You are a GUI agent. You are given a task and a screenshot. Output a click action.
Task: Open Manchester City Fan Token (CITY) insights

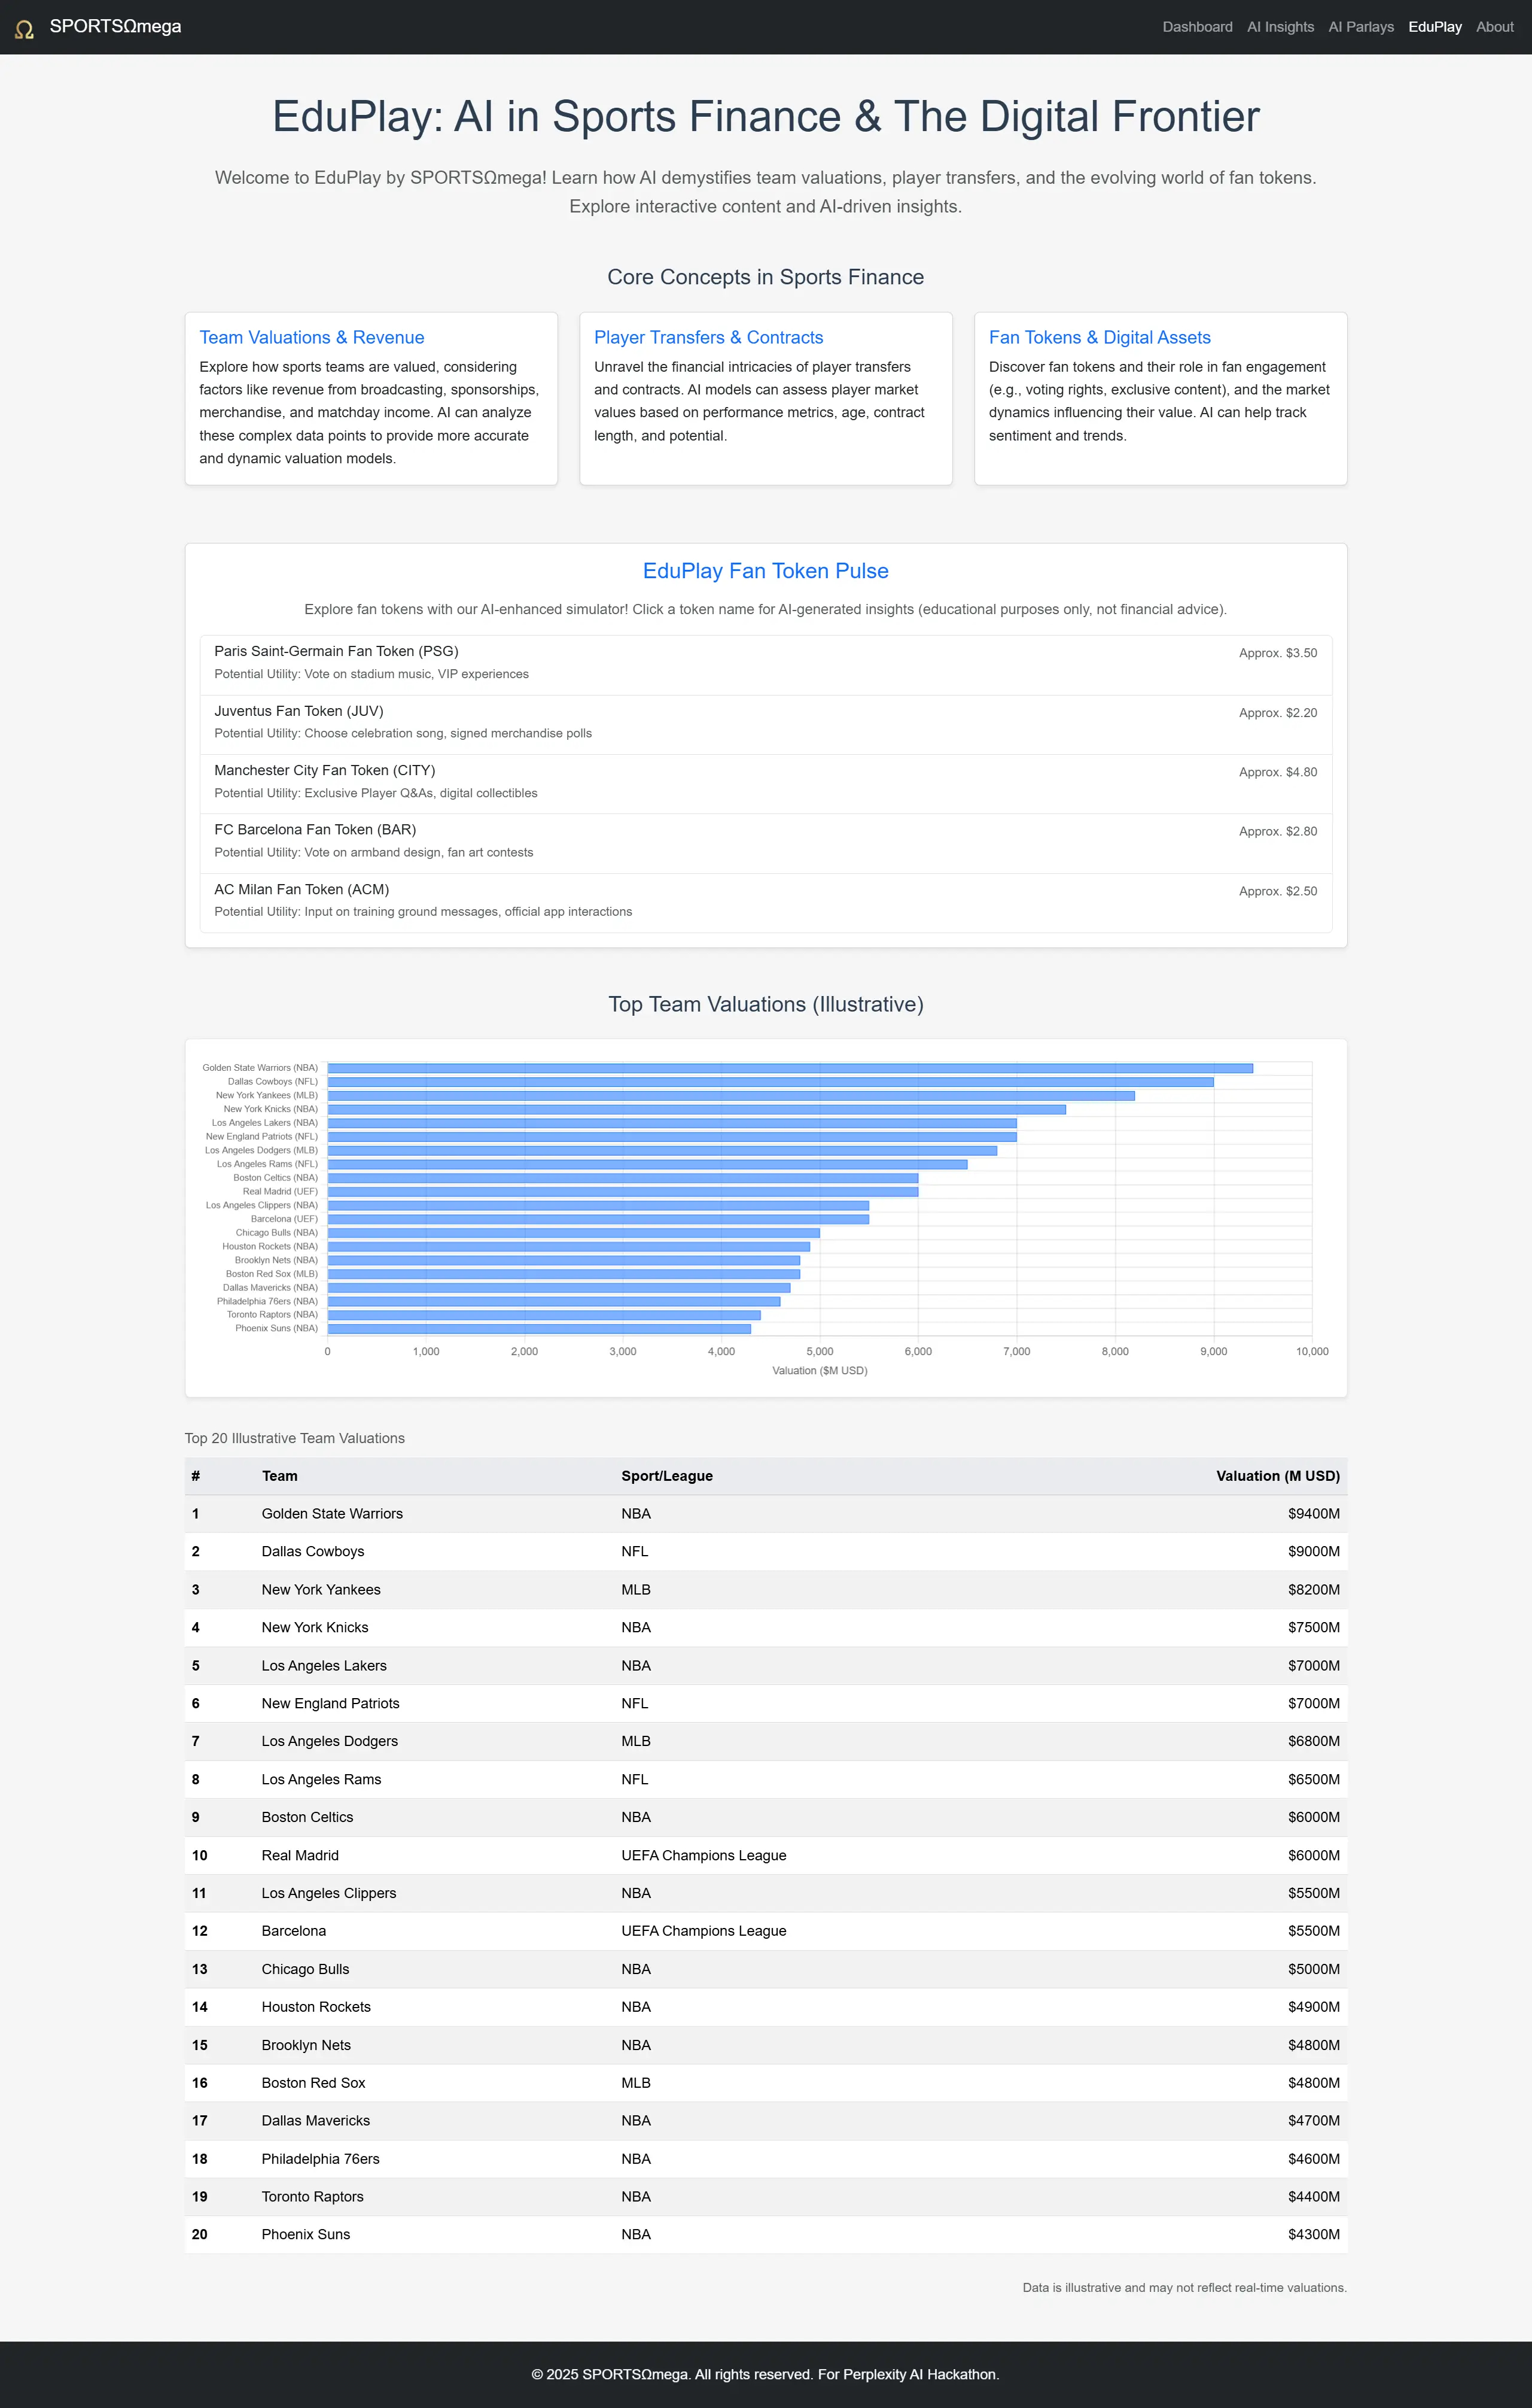click(x=324, y=770)
